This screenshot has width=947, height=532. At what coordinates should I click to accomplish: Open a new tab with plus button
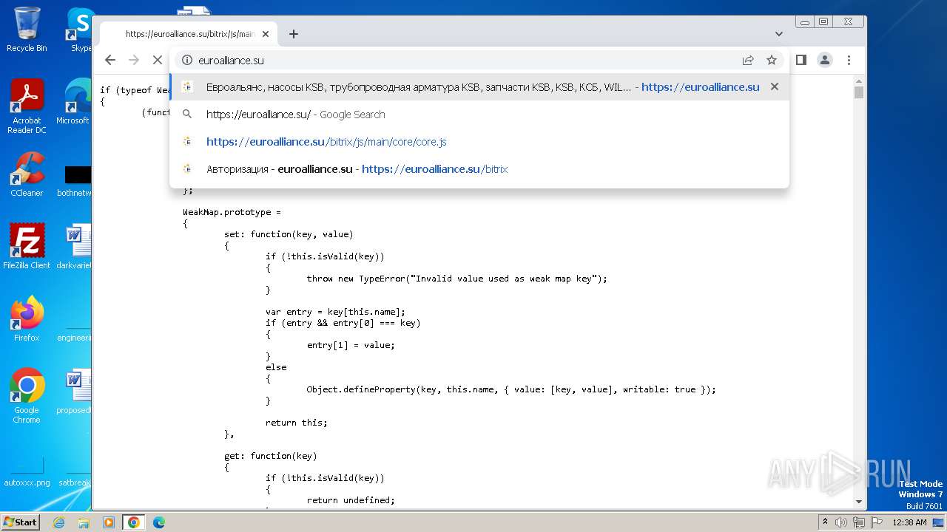pyautogui.click(x=294, y=34)
